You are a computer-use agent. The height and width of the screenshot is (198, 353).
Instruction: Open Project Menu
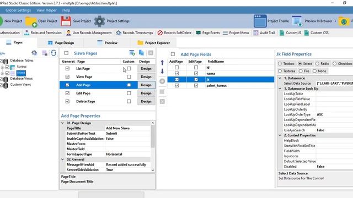coord(236,33)
